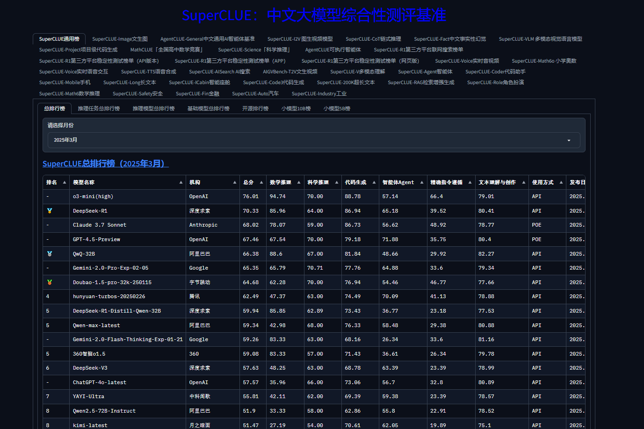Select the Claude 3.7 Sonnet row name
Screen dimensions: 644x429
[x=100, y=225]
